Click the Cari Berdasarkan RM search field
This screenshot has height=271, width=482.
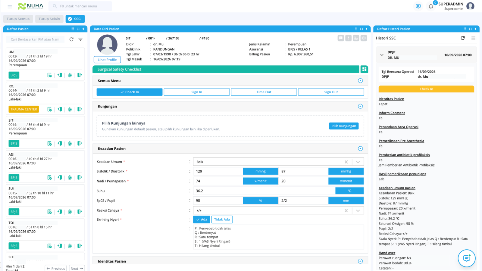coord(36,39)
